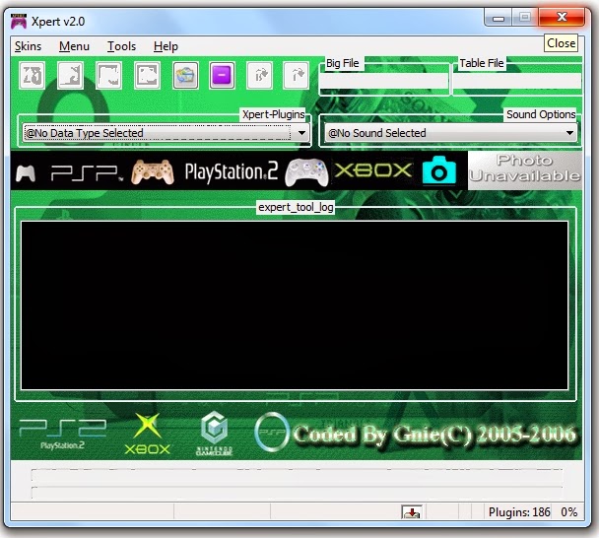Click the white controller icon beside XBOX
The image size is (599, 538).
(306, 172)
